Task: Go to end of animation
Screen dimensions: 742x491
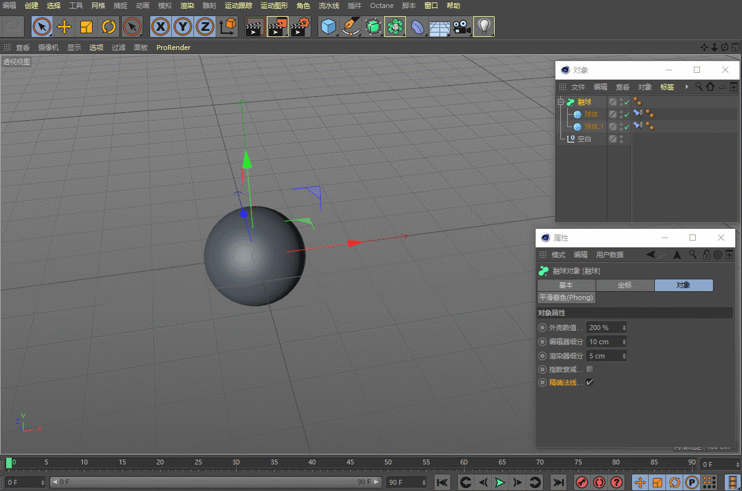Action: (x=558, y=482)
